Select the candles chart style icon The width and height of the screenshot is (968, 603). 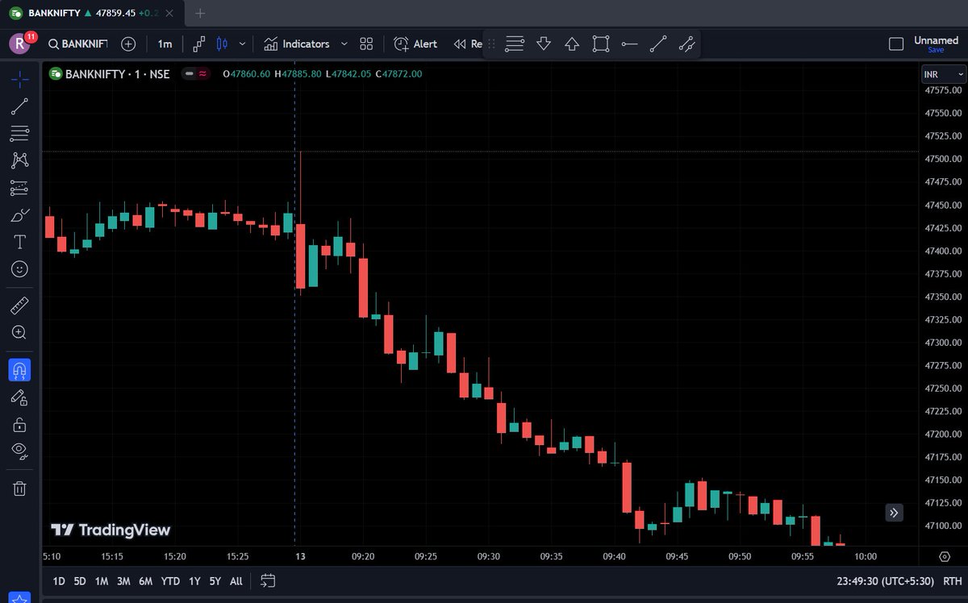point(223,44)
